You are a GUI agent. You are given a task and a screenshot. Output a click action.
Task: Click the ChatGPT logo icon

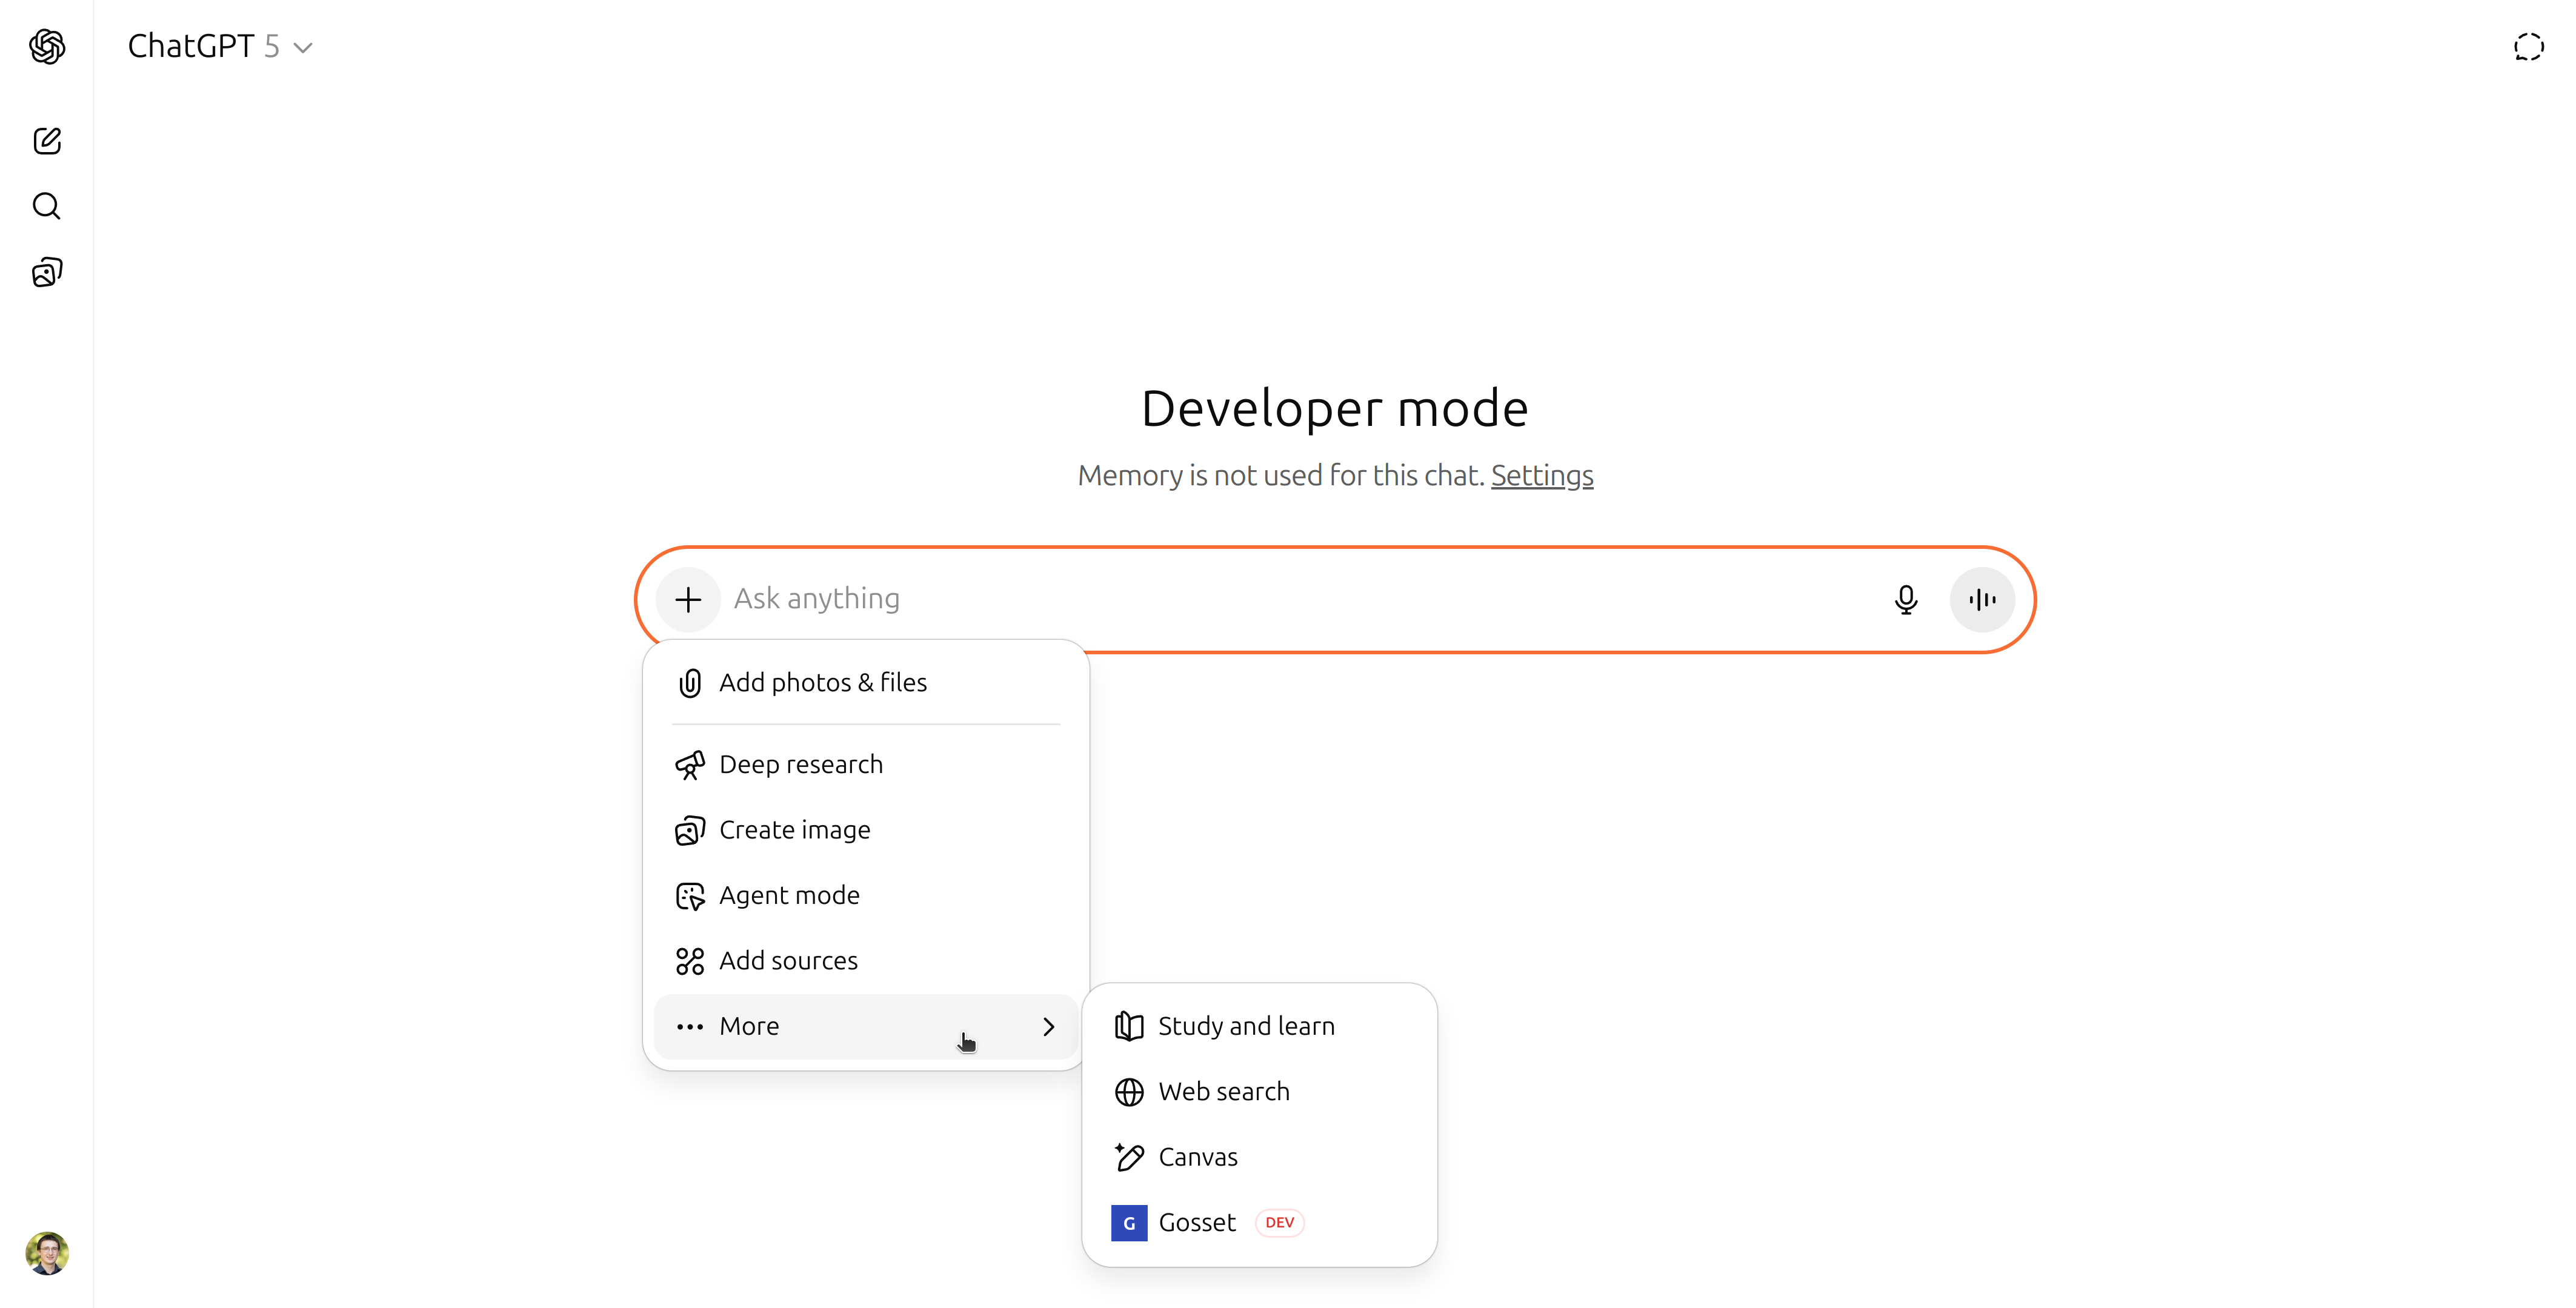pyautogui.click(x=47, y=46)
